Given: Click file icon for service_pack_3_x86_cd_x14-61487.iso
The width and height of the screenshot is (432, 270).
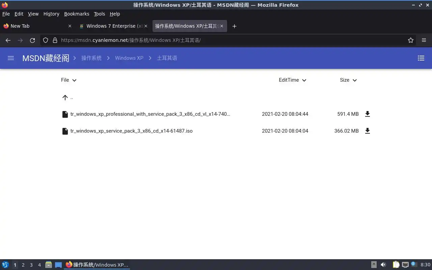Looking at the screenshot, I should click(65, 131).
